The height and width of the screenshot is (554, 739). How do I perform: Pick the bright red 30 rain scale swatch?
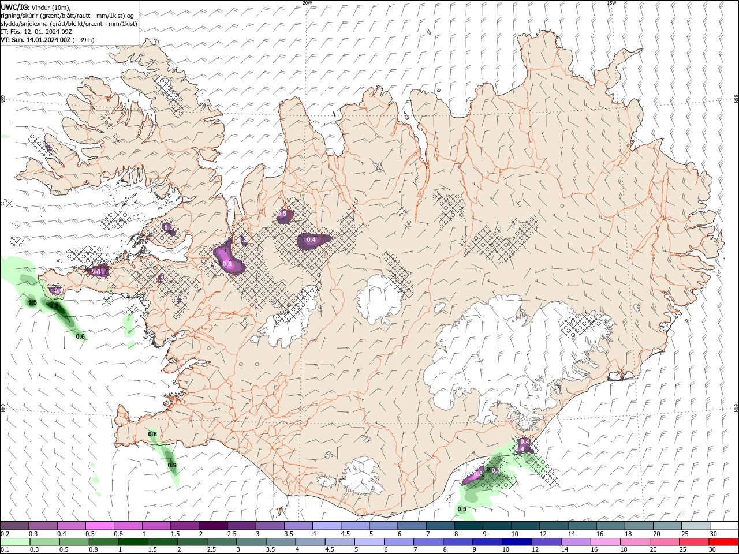[724, 542]
